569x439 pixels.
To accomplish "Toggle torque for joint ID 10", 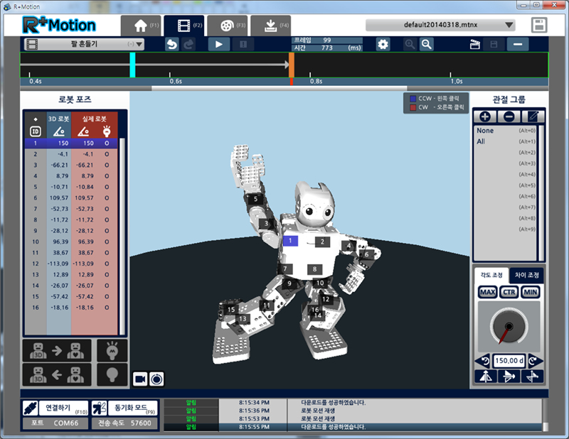I will click(107, 242).
